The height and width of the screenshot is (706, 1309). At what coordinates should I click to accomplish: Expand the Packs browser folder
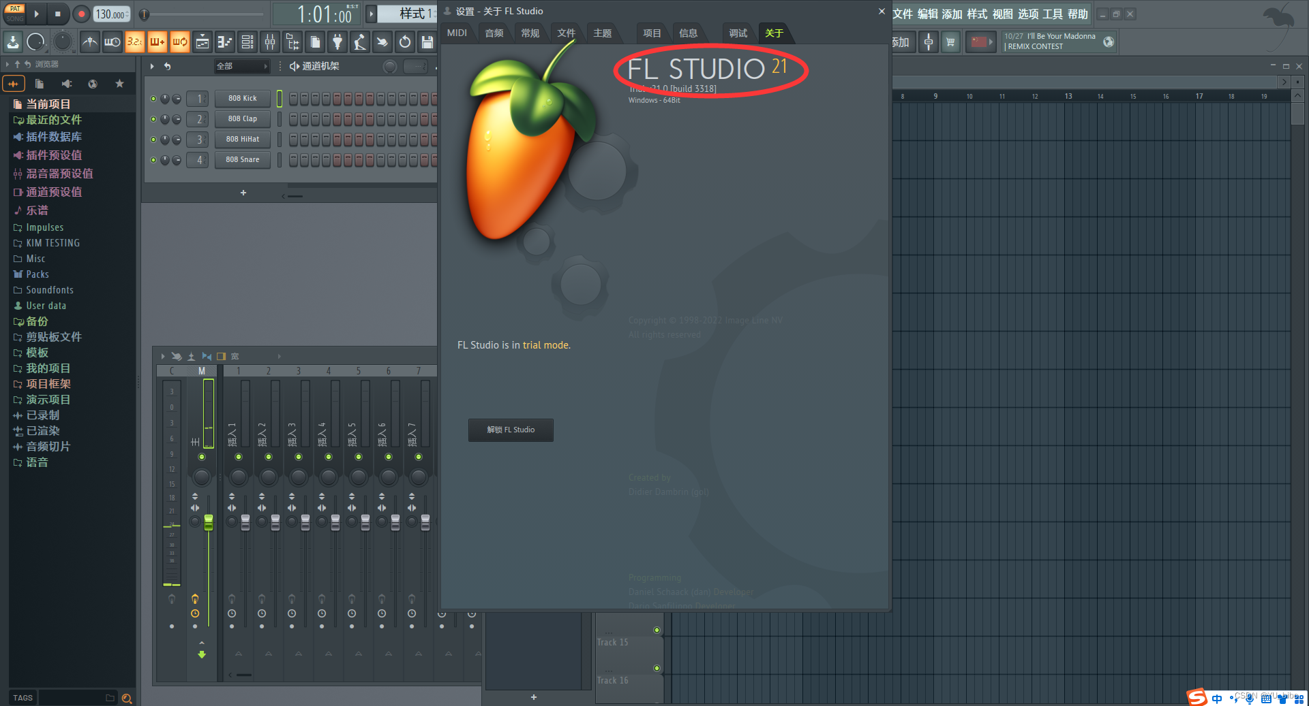(31, 274)
